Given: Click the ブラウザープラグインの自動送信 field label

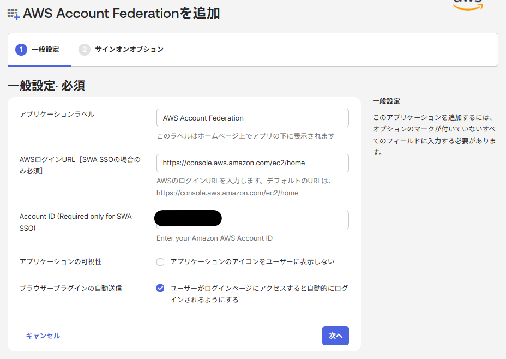Looking at the screenshot, I should coord(70,288).
